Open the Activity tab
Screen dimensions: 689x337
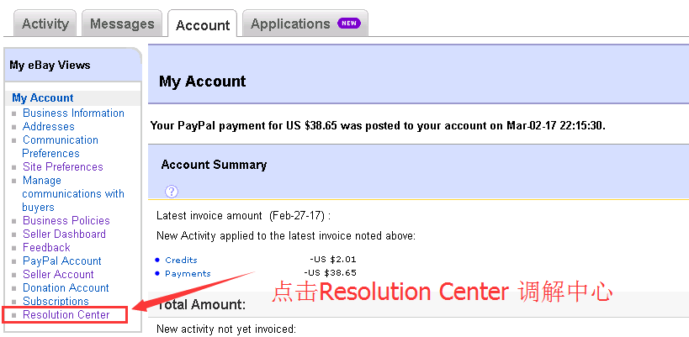[45, 24]
